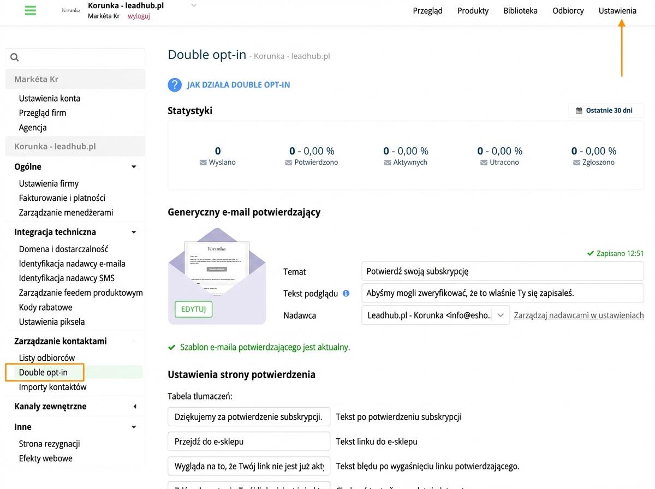The height and width of the screenshot is (489, 655).
Task: Open Zarządzanie feedem produktowym in sidebar
Action: pos(81,293)
